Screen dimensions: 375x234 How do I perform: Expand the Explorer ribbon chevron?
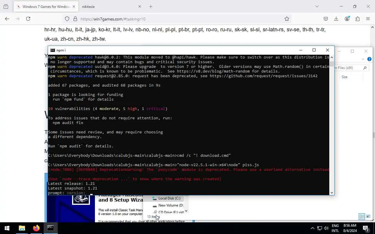tap(363, 59)
